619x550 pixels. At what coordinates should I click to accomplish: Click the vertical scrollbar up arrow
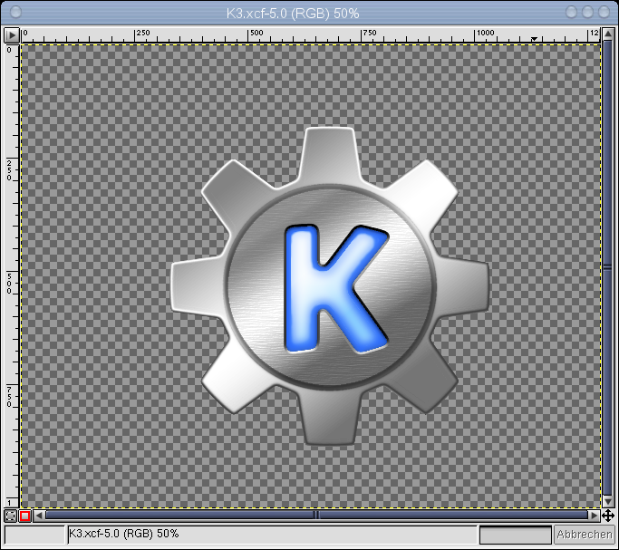click(x=608, y=34)
